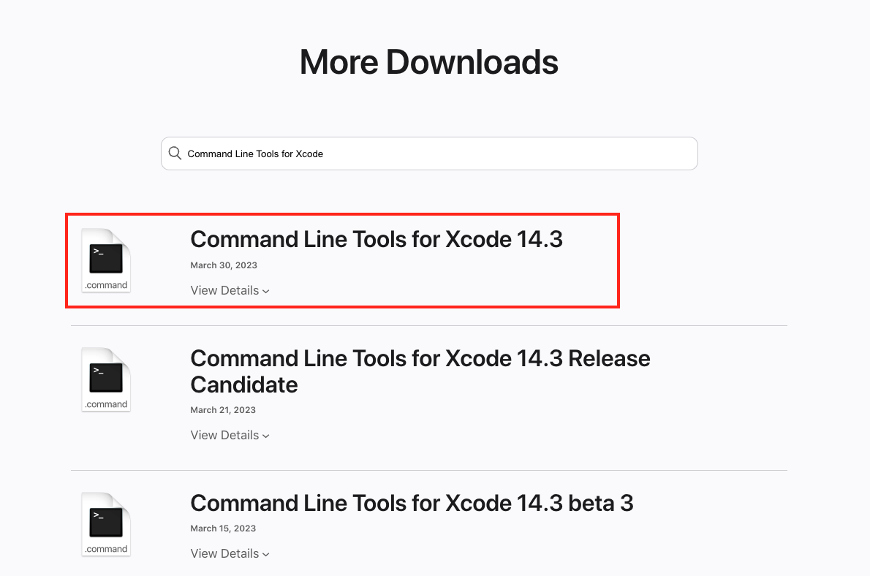Click the .command label on the beta 3 icon

(x=106, y=549)
